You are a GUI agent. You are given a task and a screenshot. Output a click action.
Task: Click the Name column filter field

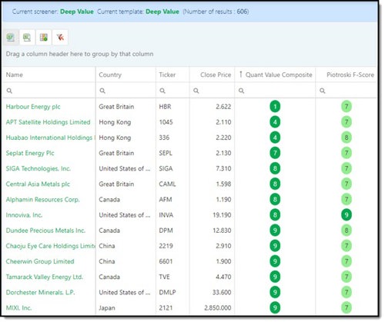pos(49,91)
